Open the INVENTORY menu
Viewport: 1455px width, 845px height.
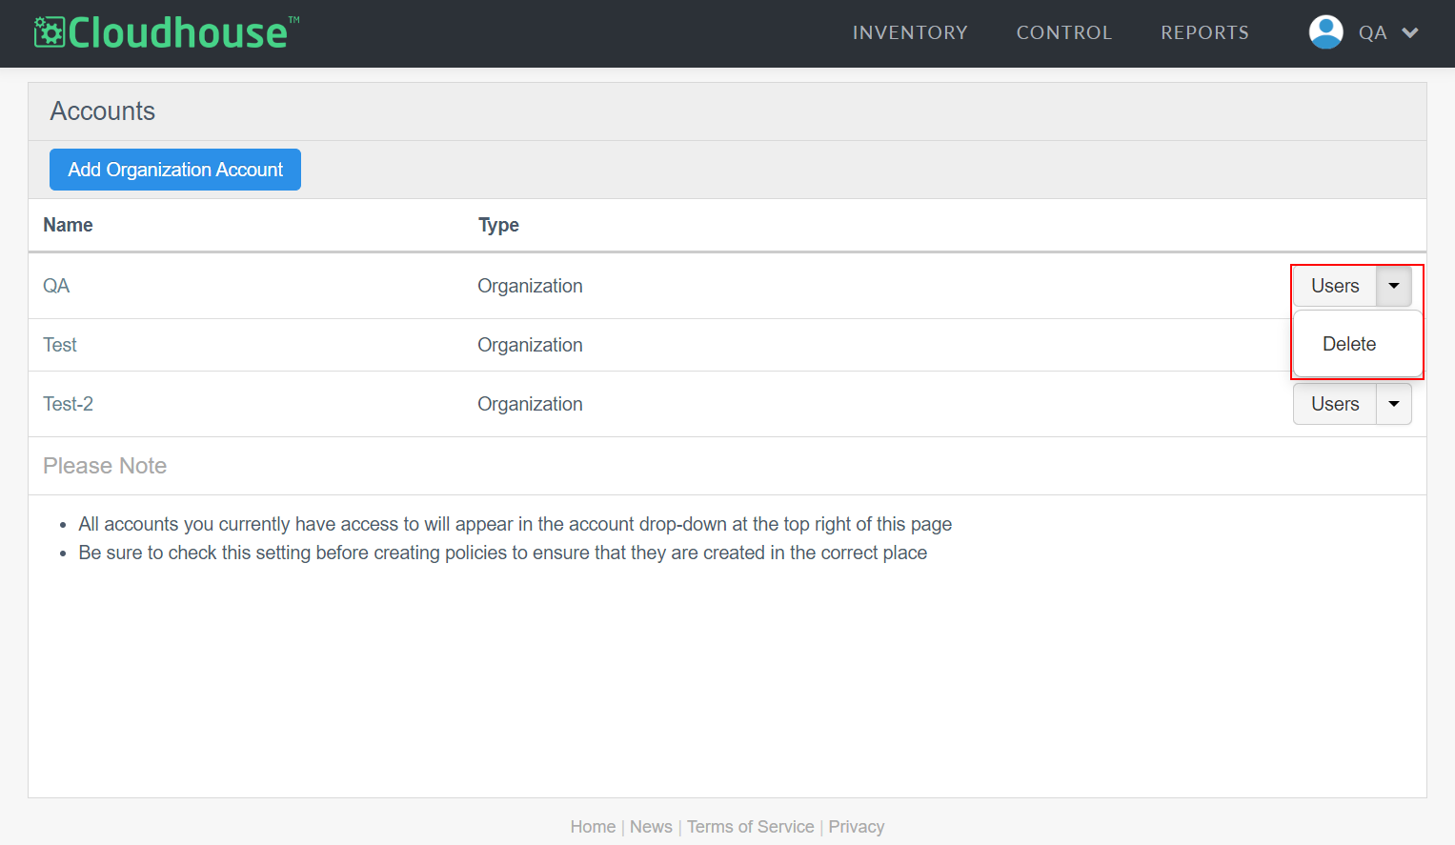pyautogui.click(x=910, y=32)
